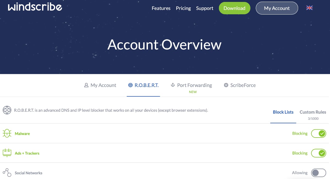Click the anchor icon beside Port Forwarding

[173, 85]
